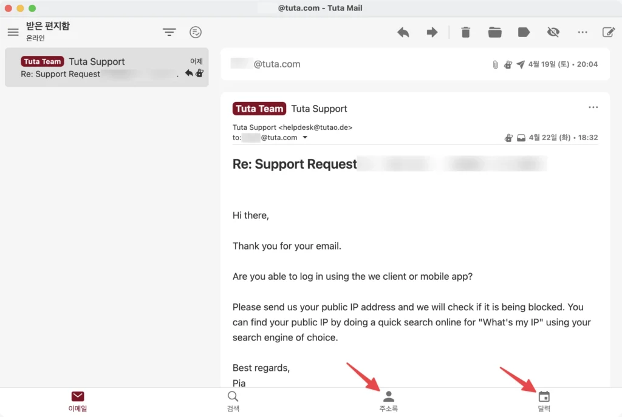Expand the collapsed sent message from @tuta.com
The height and width of the screenshot is (417, 622).
pyautogui.click(x=415, y=64)
